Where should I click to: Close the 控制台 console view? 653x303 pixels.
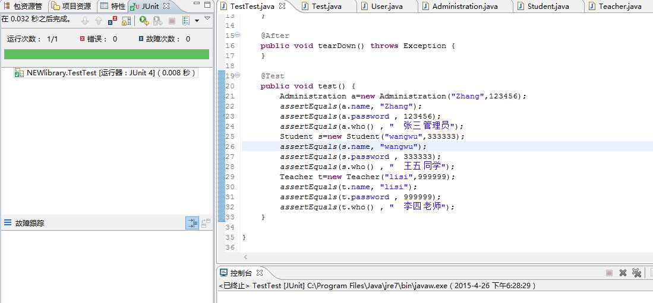pos(260,273)
